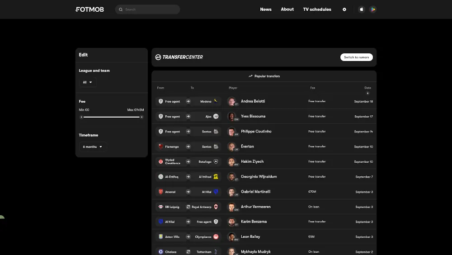Click the RB Leipzig crest
This screenshot has height=255, width=452.
click(x=161, y=207)
